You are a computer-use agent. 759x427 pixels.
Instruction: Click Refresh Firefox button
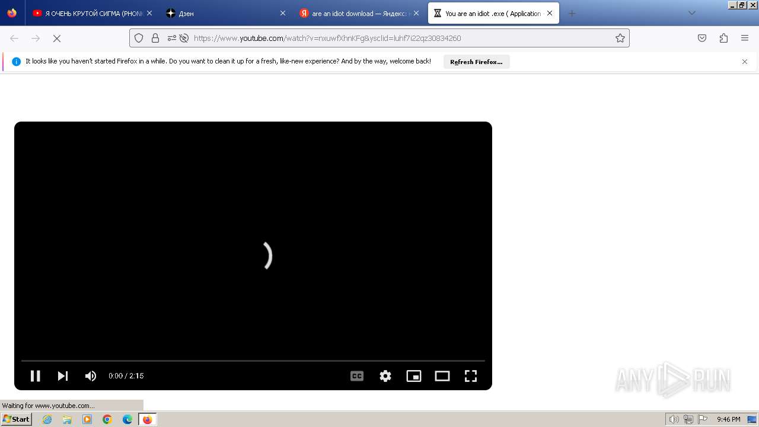click(x=476, y=62)
